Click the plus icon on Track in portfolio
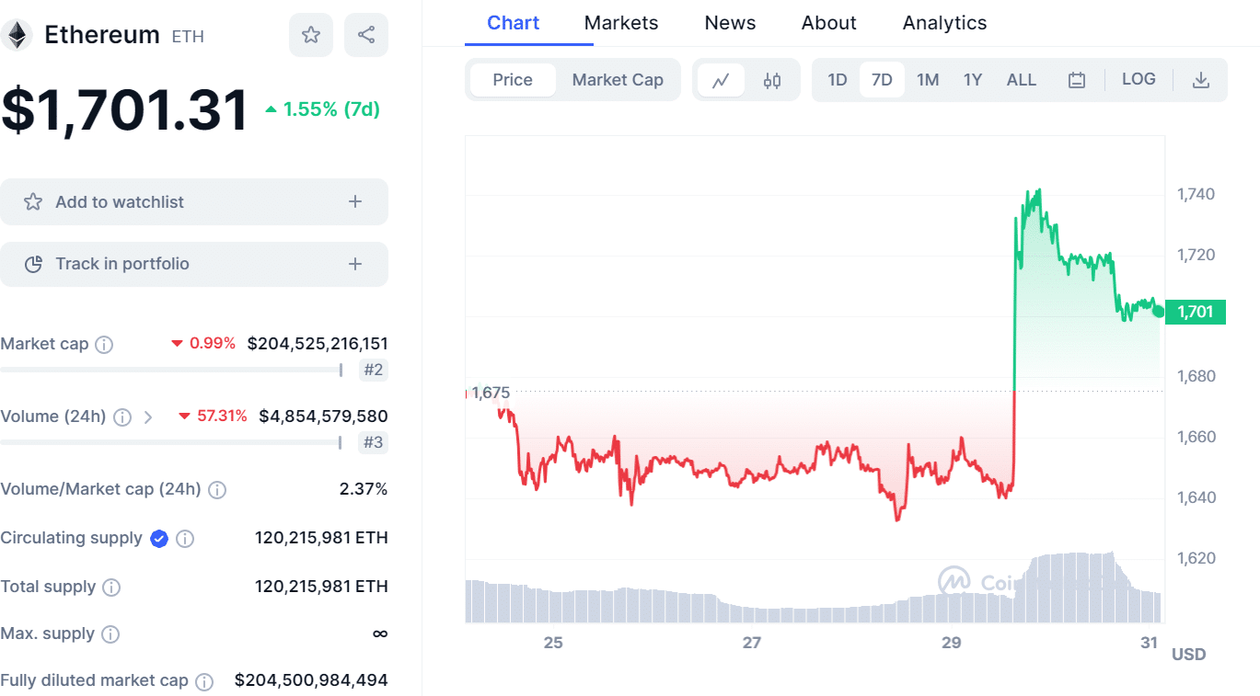This screenshot has height=696, width=1260. coord(355,264)
